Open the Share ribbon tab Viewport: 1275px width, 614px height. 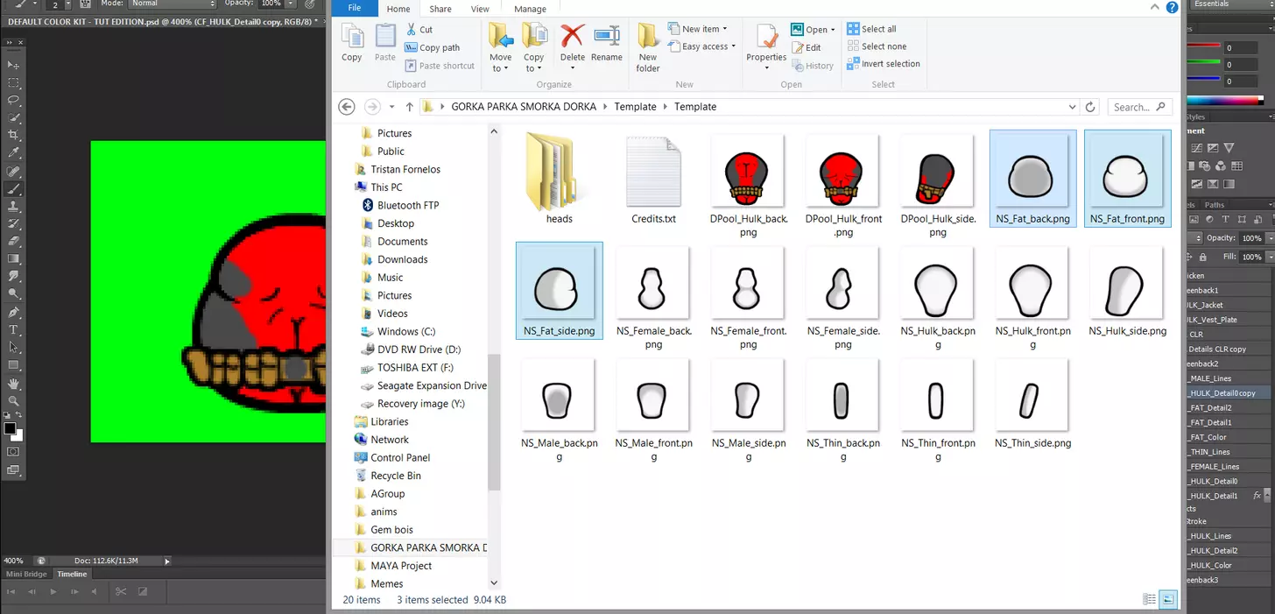tap(440, 9)
